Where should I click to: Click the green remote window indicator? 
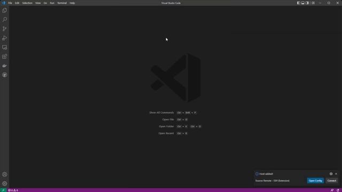coord(3,190)
